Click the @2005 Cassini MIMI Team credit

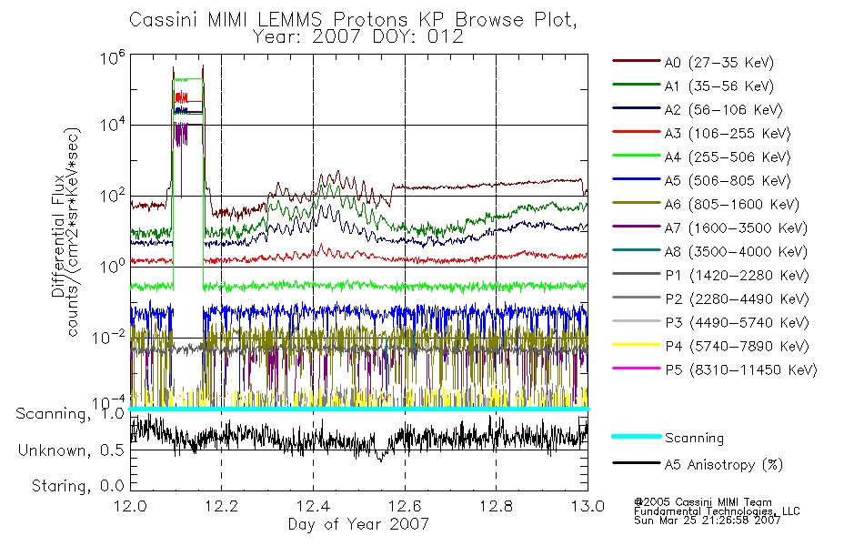click(x=702, y=502)
